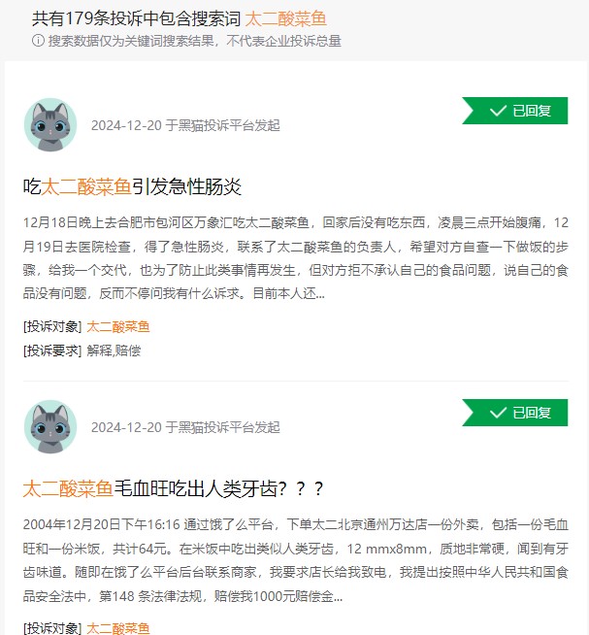Open complaint titled 太二酸菜鱼毛血旺吃出人类牙齿
The width and height of the screenshot is (589, 635).
pos(174,488)
